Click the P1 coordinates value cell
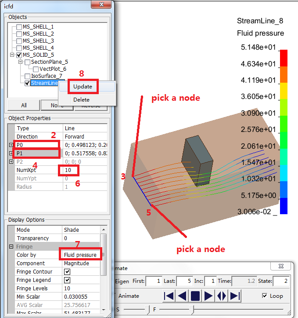This screenshot has height=318, width=298. click(85, 154)
